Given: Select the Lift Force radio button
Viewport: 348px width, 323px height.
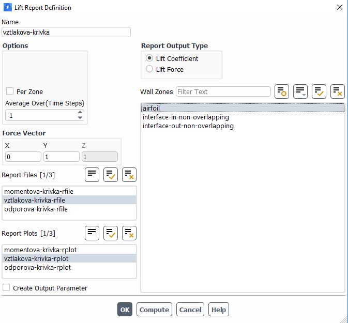Looking at the screenshot, I should pyautogui.click(x=149, y=69).
